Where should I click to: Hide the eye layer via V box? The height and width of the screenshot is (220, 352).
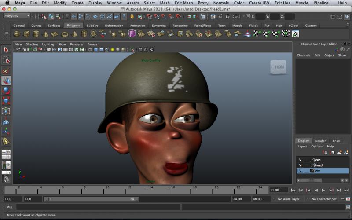(x=300, y=171)
